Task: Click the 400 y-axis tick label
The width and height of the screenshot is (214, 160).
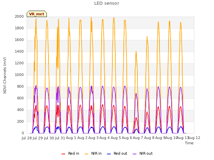Action: (20, 110)
